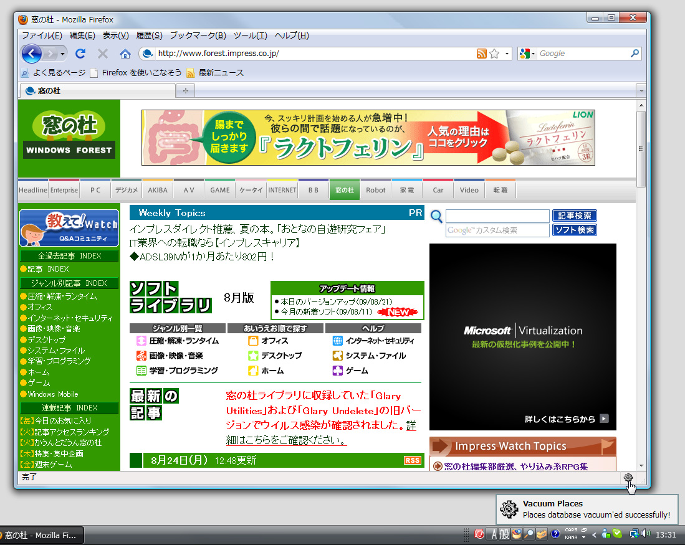Click the IME help question mark icon
685x545 pixels.
555,534
